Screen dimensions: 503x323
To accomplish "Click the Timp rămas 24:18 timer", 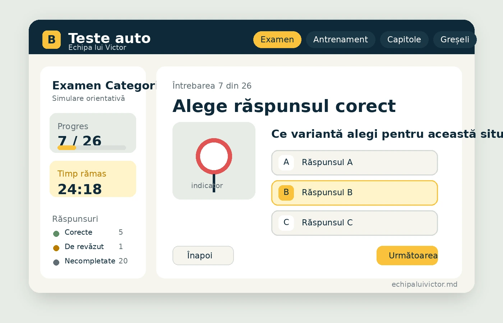I will click(x=93, y=179).
